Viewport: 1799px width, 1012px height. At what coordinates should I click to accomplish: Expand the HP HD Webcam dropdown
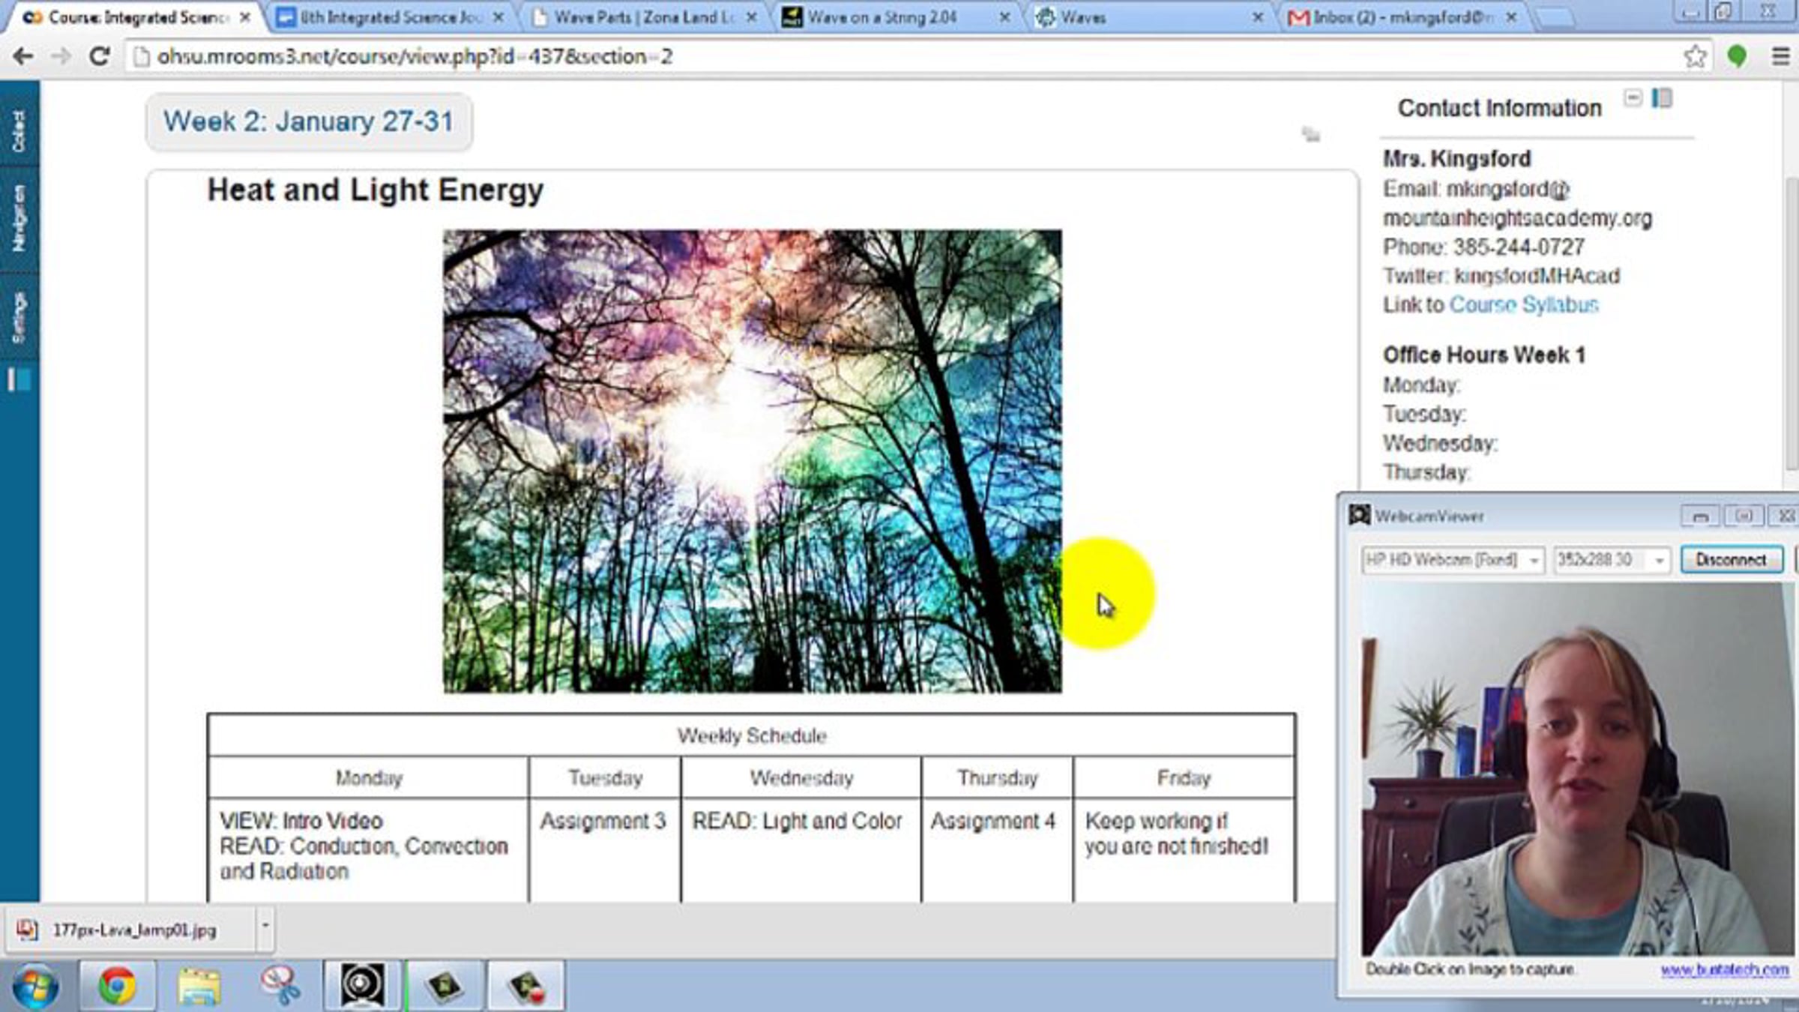(1534, 561)
